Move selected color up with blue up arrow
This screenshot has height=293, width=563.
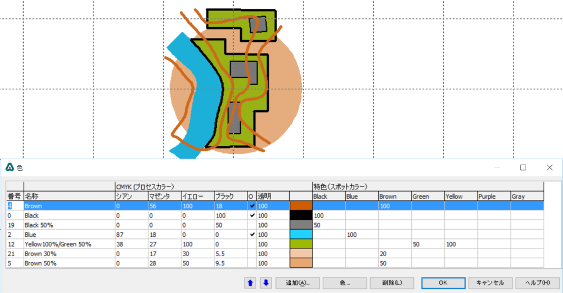pos(250,283)
